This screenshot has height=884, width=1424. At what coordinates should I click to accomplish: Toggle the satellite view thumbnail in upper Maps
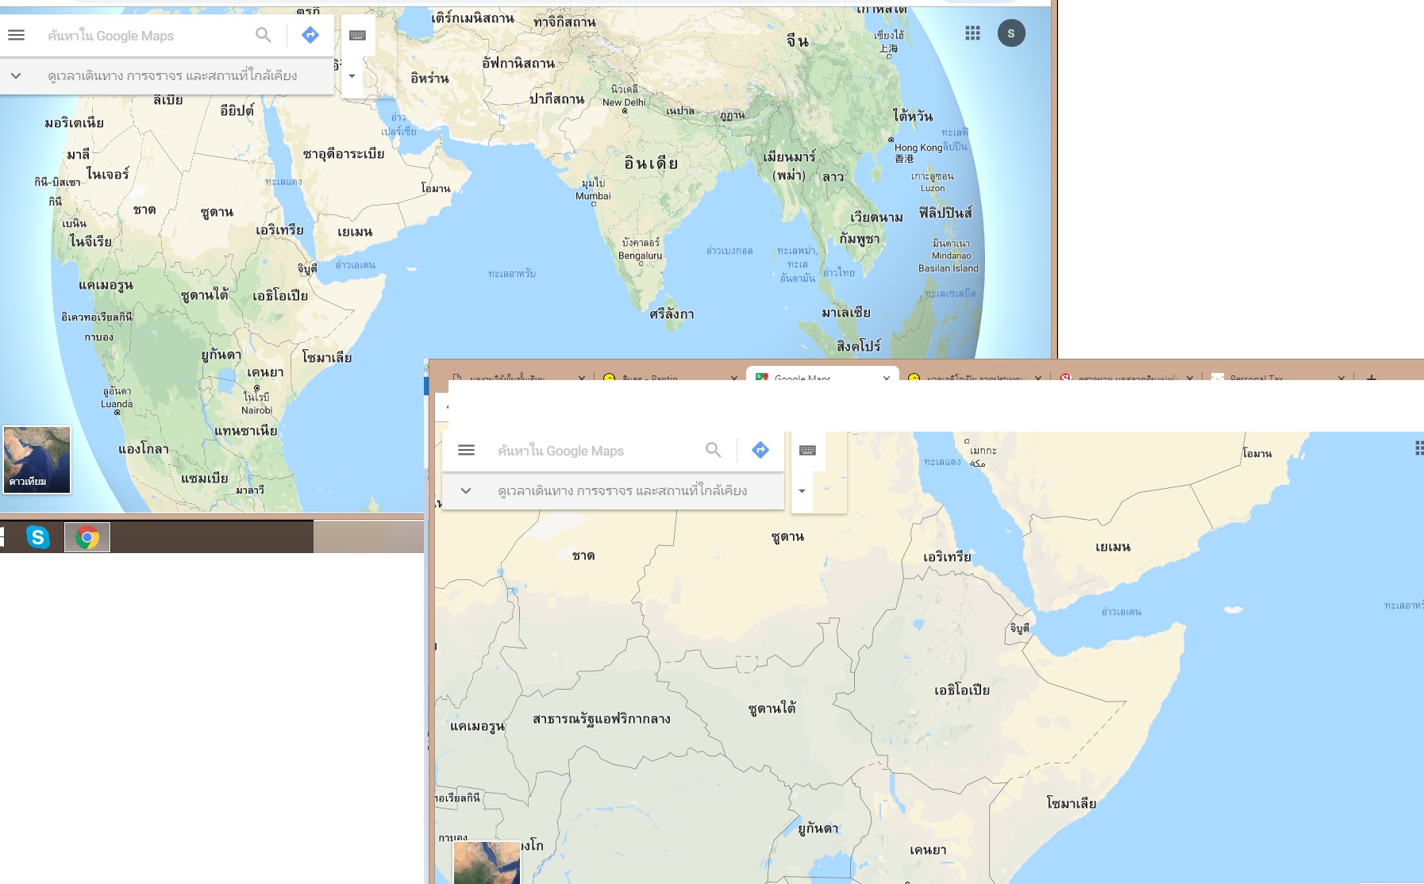click(37, 459)
